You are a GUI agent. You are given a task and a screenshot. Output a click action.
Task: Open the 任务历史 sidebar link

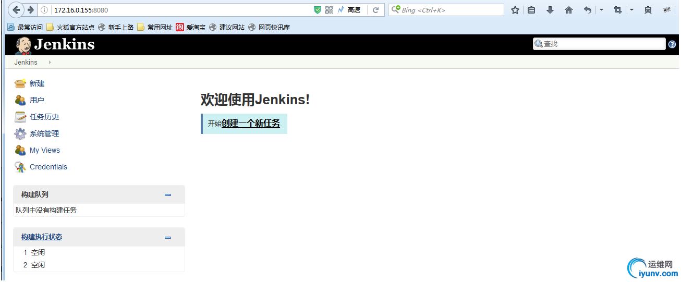coord(44,117)
